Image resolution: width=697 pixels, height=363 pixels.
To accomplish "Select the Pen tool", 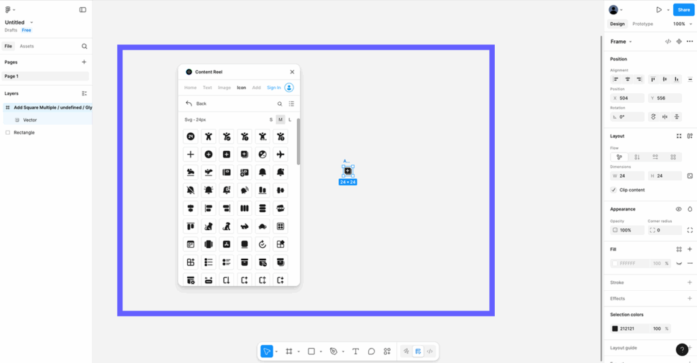I will pyautogui.click(x=334, y=351).
